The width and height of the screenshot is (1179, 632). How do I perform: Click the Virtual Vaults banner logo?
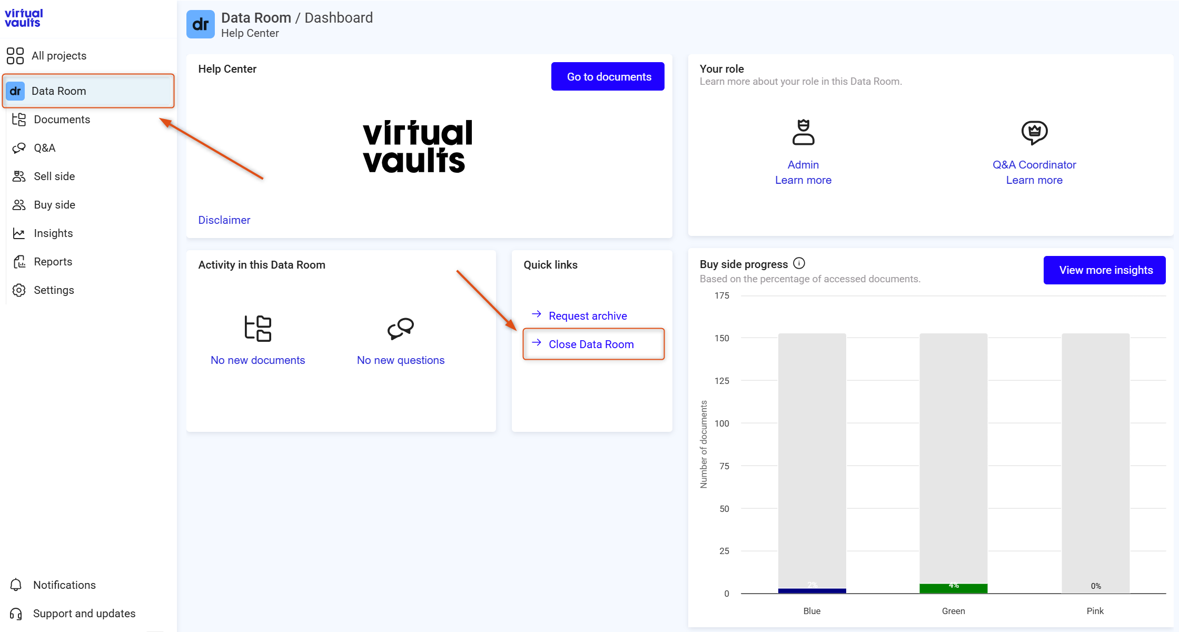pos(417,147)
